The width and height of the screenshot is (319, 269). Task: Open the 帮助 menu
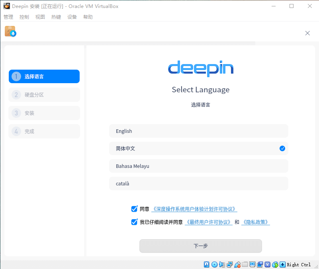click(x=88, y=17)
